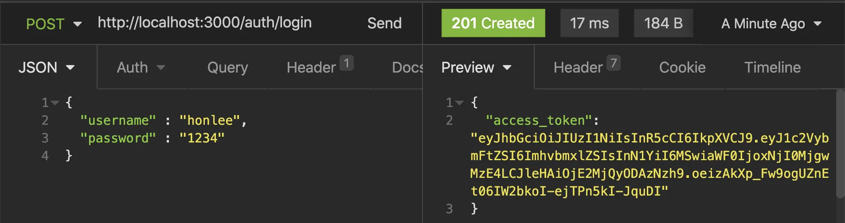Collapse the request JSON body fold arrow

click(55, 103)
